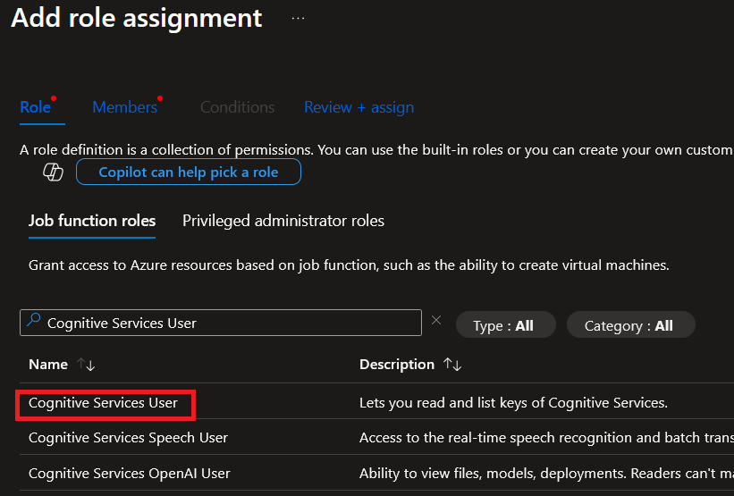
Task: Clear the role search with the X icon
Action: [436, 320]
